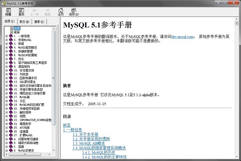This screenshot has width=241, height=161.
Task: Click the tree panel vertical scrollbar thumb
Action: [x=53, y=78]
